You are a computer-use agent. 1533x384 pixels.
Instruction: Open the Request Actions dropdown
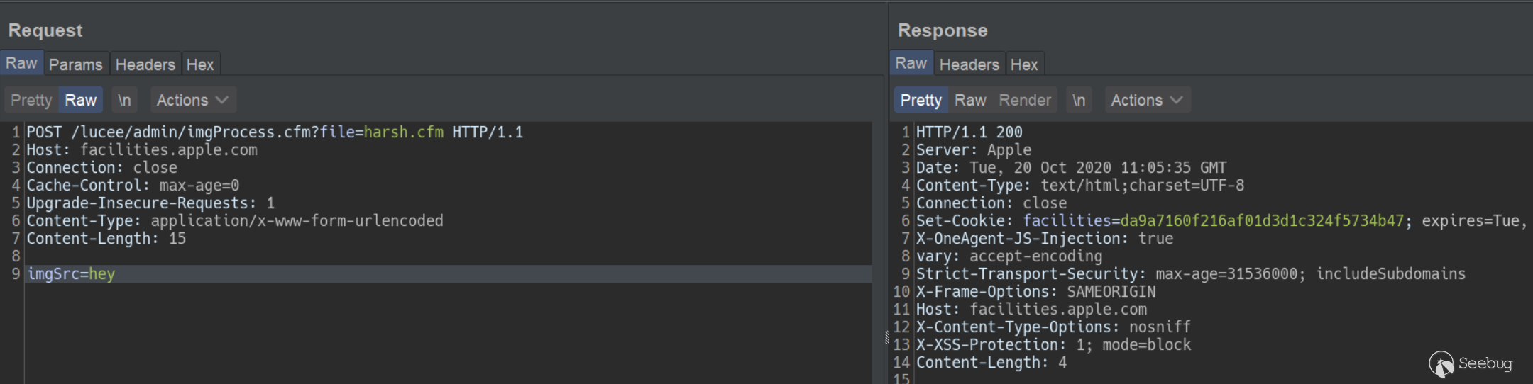coord(192,100)
